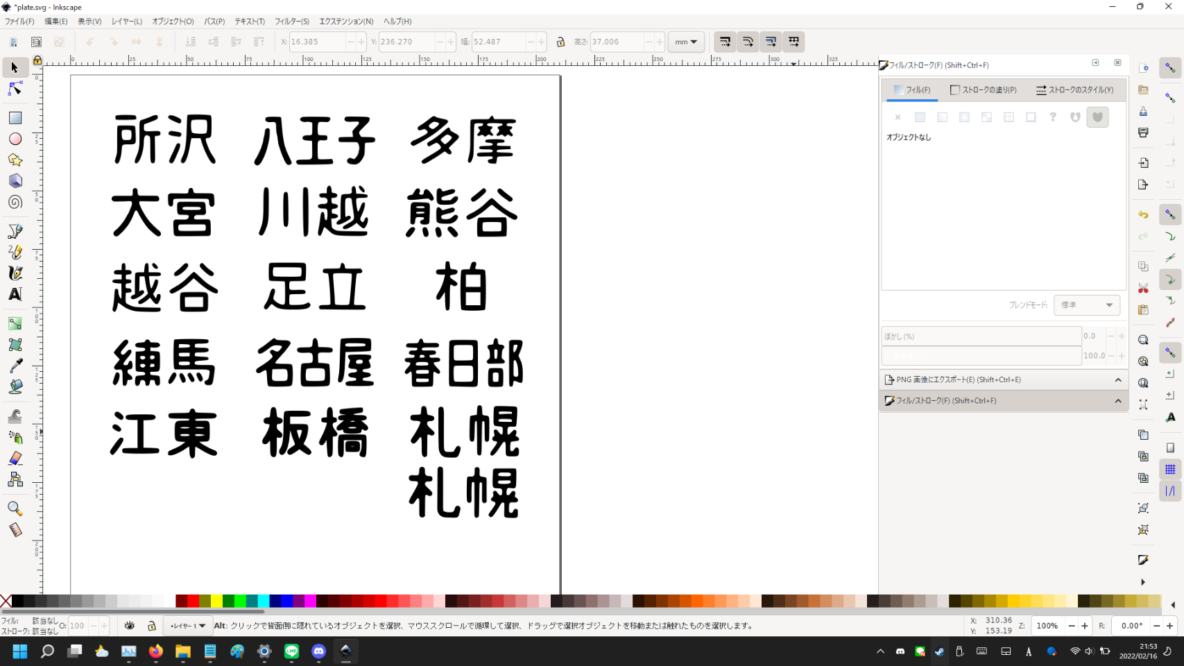Pick the Ellipse tool in toolbox
Image resolution: width=1184 pixels, height=666 pixels.
pyautogui.click(x=15, y=139)
